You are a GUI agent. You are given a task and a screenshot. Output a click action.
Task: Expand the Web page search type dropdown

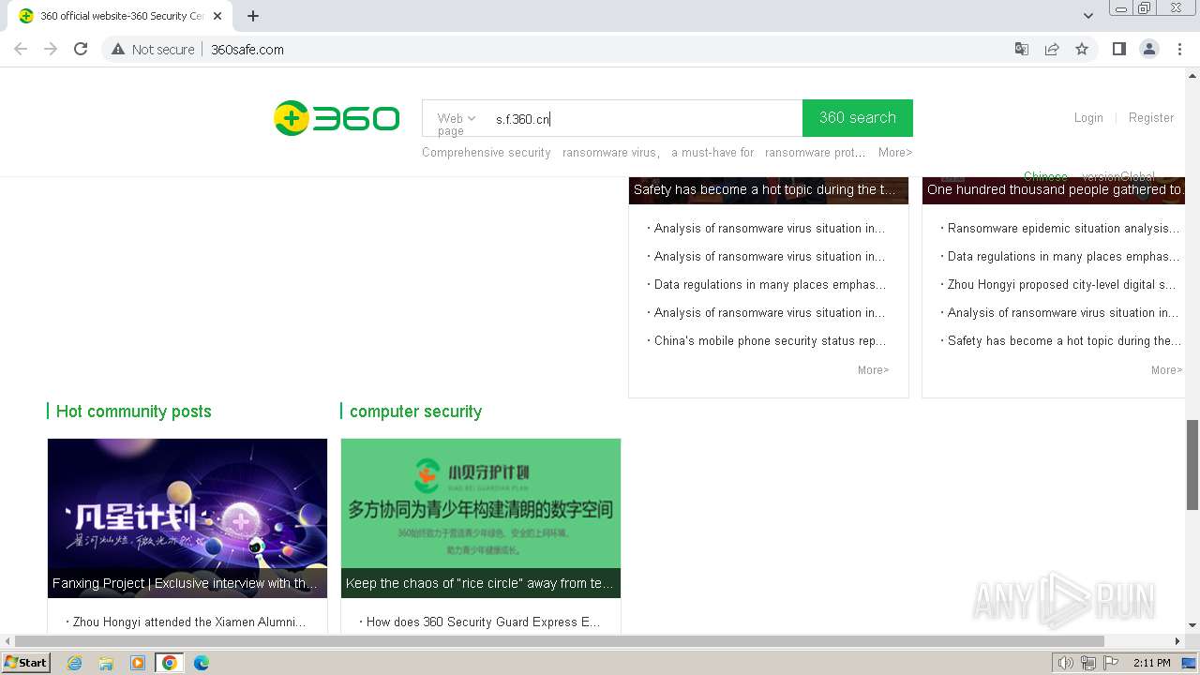click(x=457, y=119)
